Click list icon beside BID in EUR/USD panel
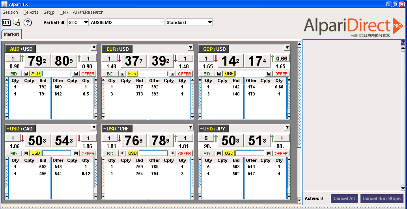 coord(122,74)
